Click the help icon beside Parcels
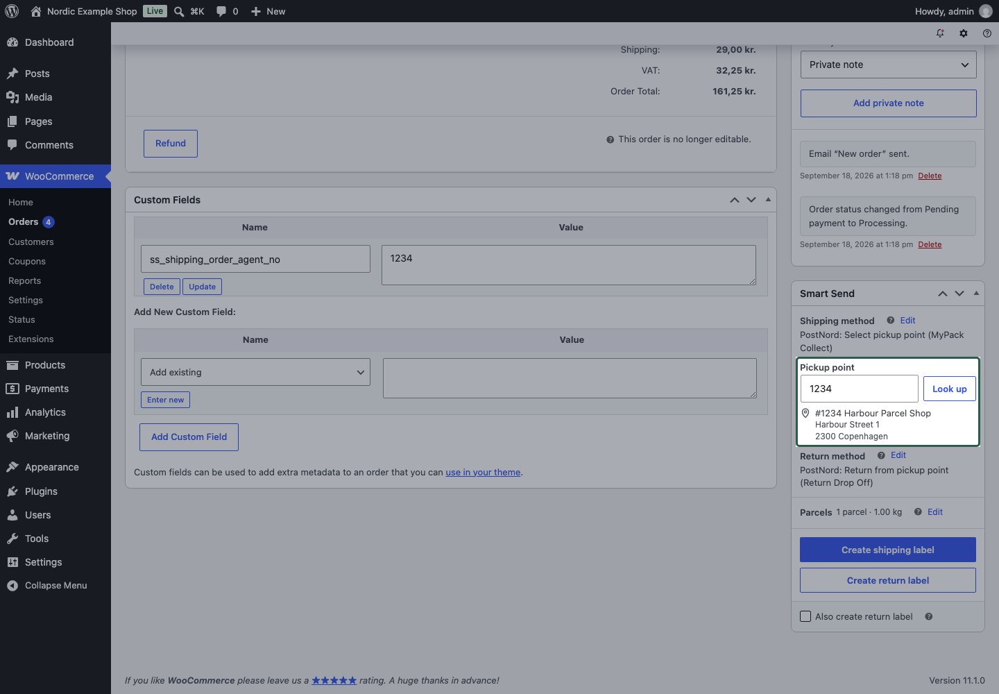 pyautogui.click(x=918, y=512)
